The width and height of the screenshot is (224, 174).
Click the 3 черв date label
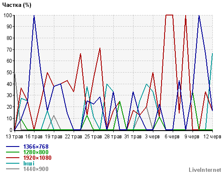[x=152, y=137]
